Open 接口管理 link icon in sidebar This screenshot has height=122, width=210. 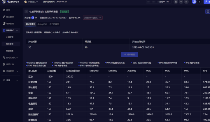point(4,17)
